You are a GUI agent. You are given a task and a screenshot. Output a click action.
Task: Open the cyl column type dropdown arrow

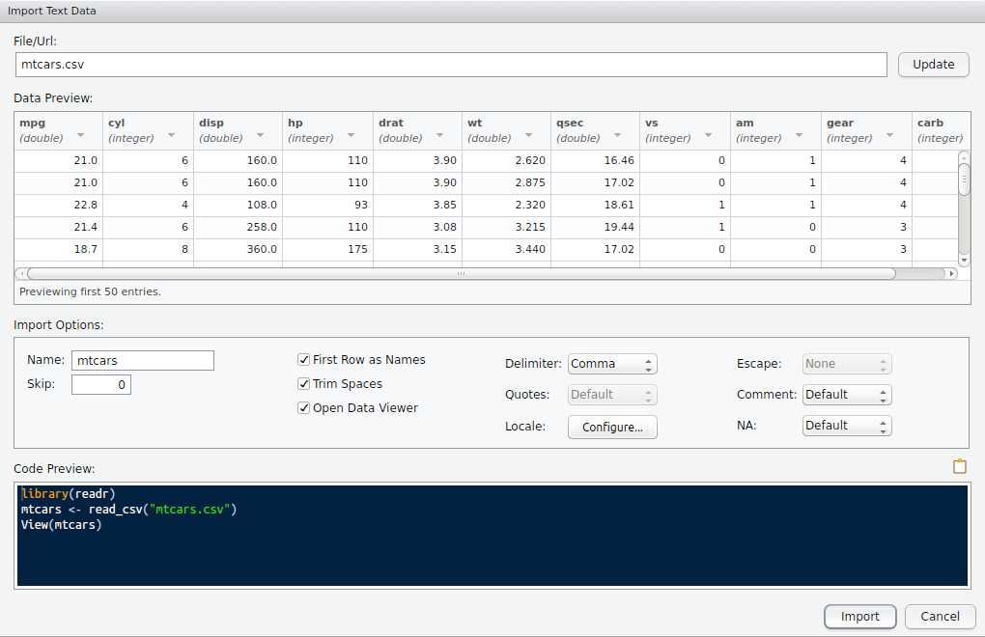click(171, 136)
